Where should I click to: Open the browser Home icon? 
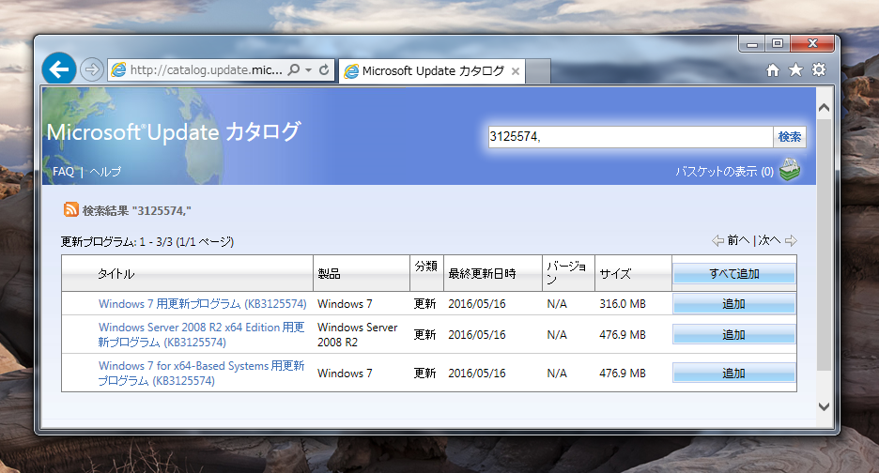click(x=773, y=70)
